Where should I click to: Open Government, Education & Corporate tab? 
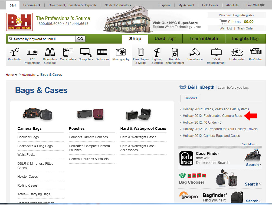[73, 5]
